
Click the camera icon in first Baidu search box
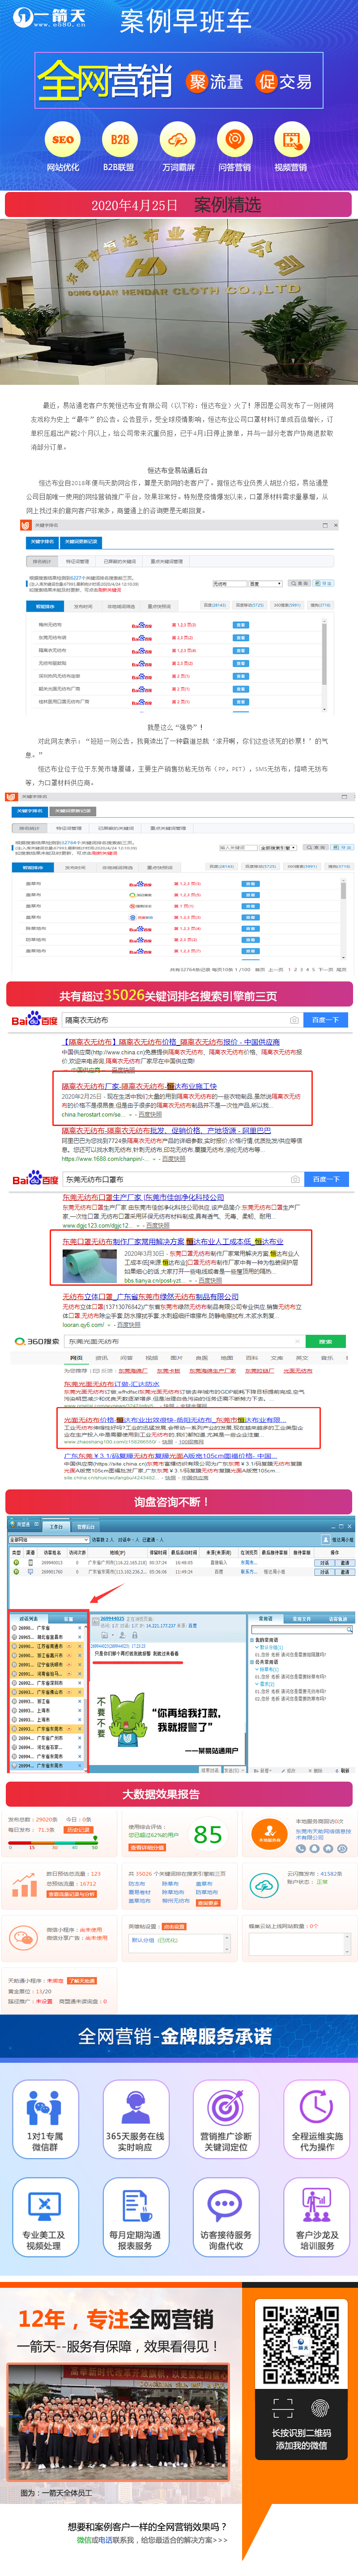(x=294, y=1020)
